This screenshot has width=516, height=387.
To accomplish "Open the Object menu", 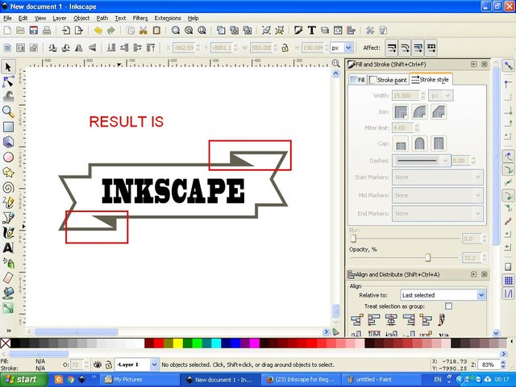I will point(81,18).
